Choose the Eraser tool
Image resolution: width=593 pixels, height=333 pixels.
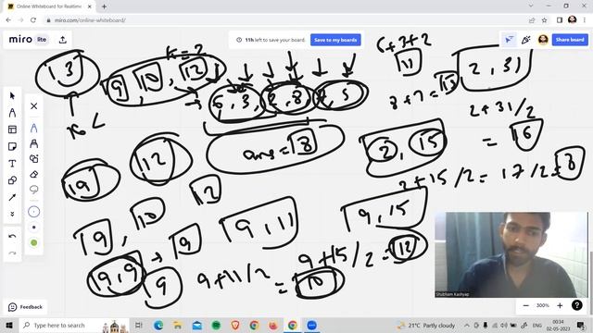[x=33, y=175]
